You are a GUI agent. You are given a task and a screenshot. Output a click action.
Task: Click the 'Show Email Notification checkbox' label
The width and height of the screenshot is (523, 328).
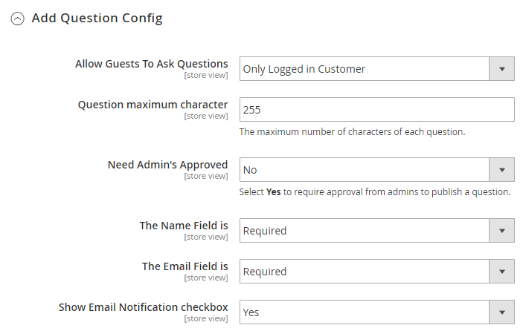coord(144,307)
